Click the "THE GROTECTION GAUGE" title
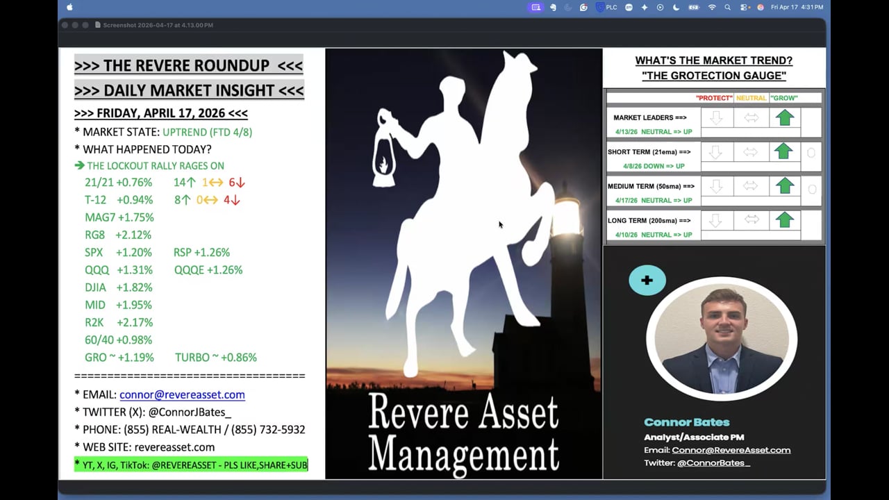 pos(714,76)
